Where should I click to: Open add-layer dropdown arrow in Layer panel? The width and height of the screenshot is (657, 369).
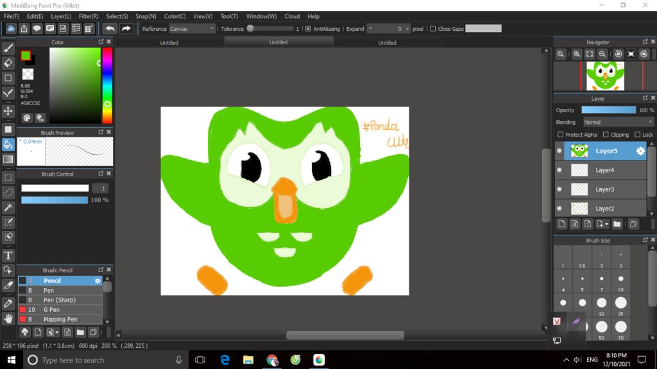click(606, 225)
